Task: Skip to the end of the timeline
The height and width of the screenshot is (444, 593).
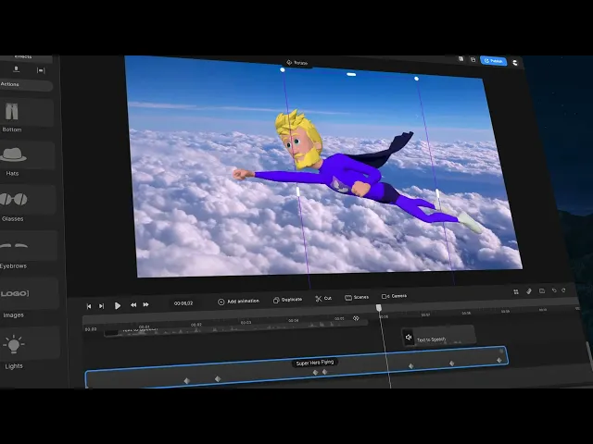Action: pyautogui.click(x=101, y=306)
